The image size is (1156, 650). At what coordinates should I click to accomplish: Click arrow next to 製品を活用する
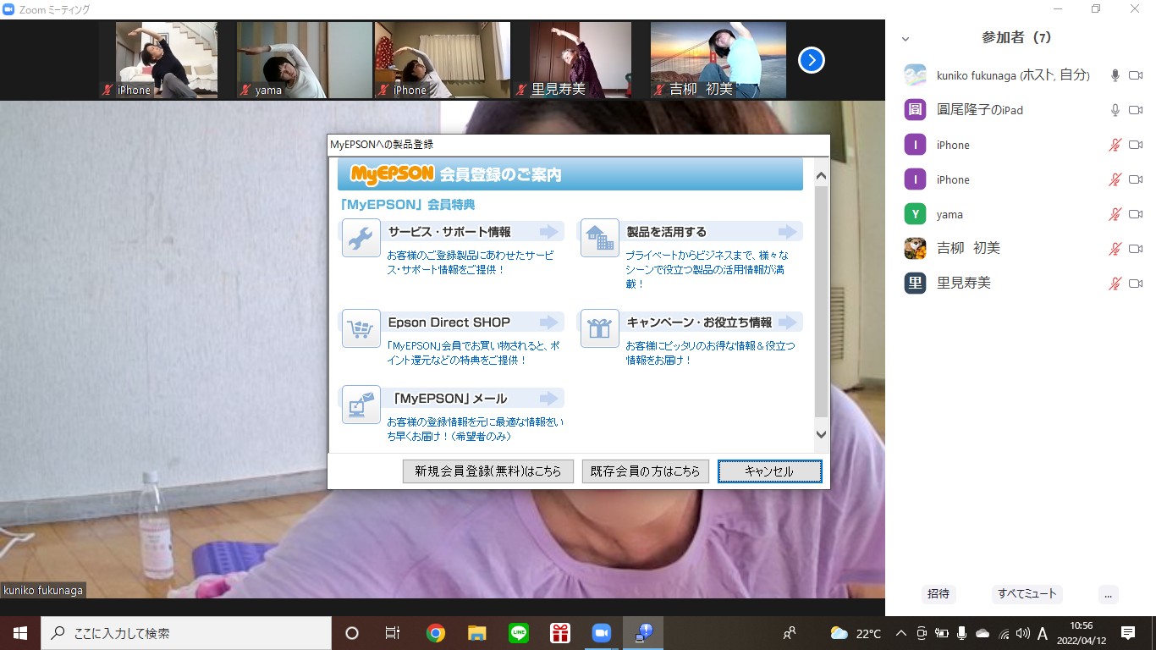788,232
